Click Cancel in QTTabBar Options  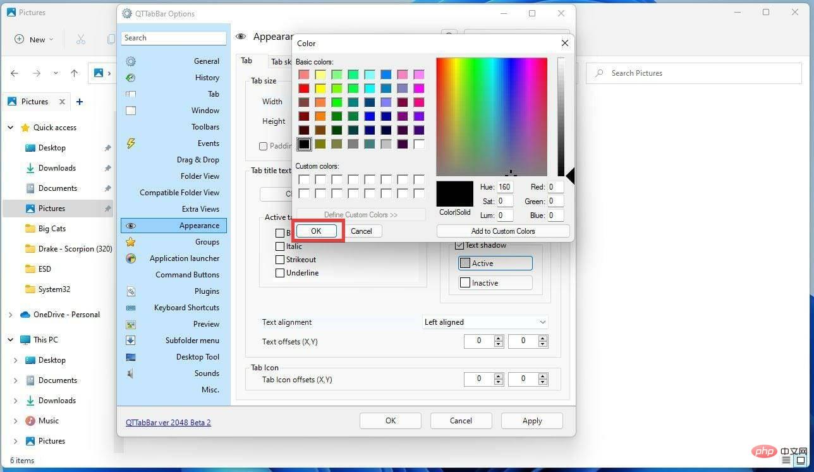tap(461, 421)
